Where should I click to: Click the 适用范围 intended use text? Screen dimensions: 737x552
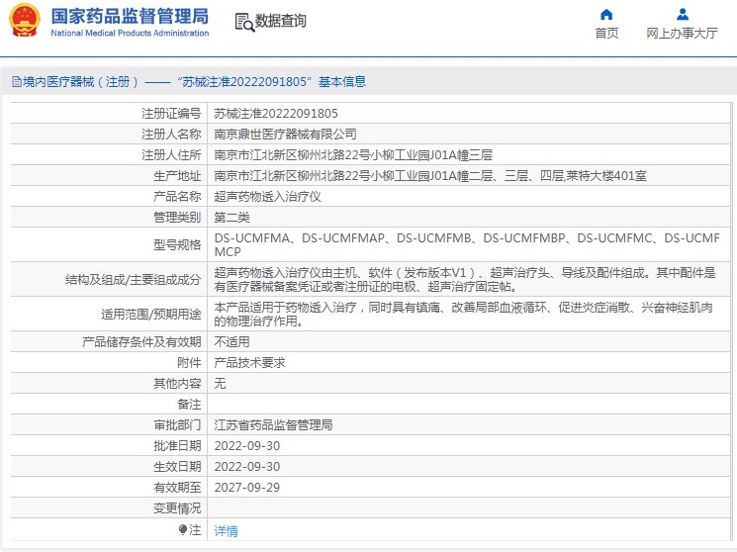pos(463,314)
